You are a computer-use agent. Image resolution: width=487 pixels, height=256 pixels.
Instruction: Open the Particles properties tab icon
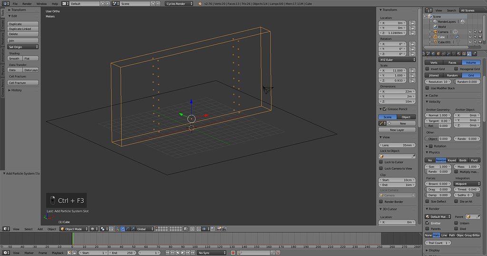click(469, 54)
